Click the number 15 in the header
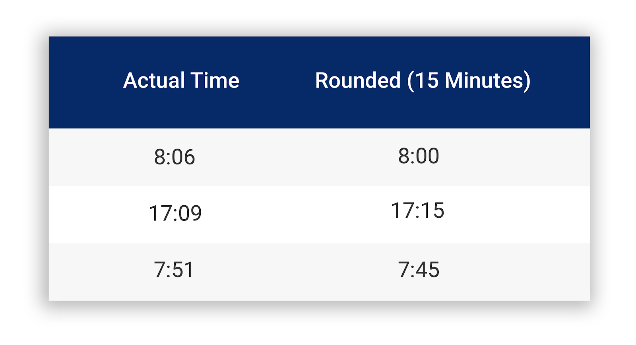This screenshot has height=345, width=636. point(427,80)
